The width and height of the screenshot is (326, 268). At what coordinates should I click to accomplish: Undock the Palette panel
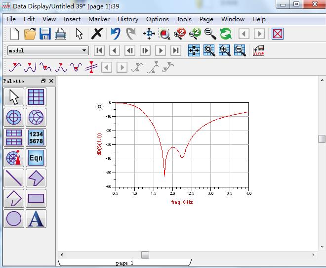pyautogui.click(x=43, y=81)
